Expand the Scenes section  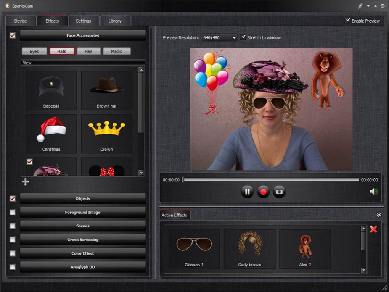coord(83,226)
